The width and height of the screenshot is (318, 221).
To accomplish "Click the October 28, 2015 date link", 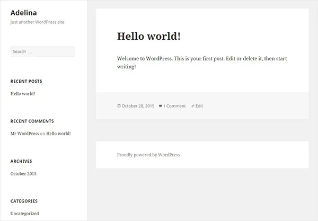I will pyautogui.click(x=138, y=106).
